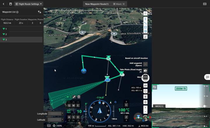Save the waypoint route
The image size is (210, 128).
(x=10, y=4)
